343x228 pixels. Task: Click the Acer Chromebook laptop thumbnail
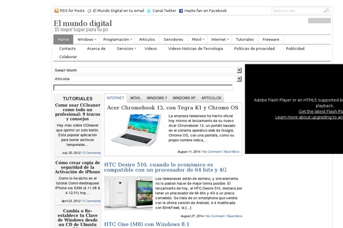[136, 130]
